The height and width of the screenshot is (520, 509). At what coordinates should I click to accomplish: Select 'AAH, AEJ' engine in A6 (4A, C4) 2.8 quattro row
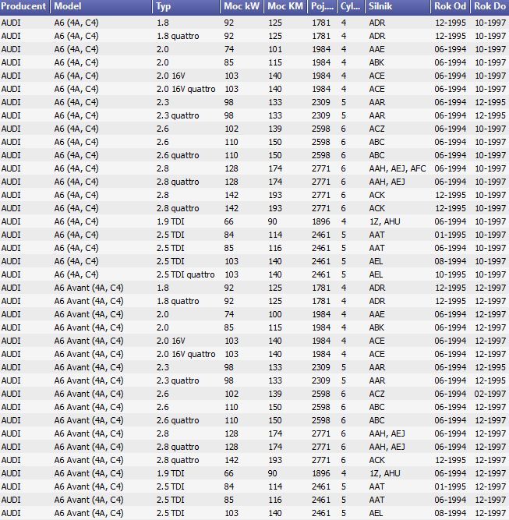pos(387,182)
